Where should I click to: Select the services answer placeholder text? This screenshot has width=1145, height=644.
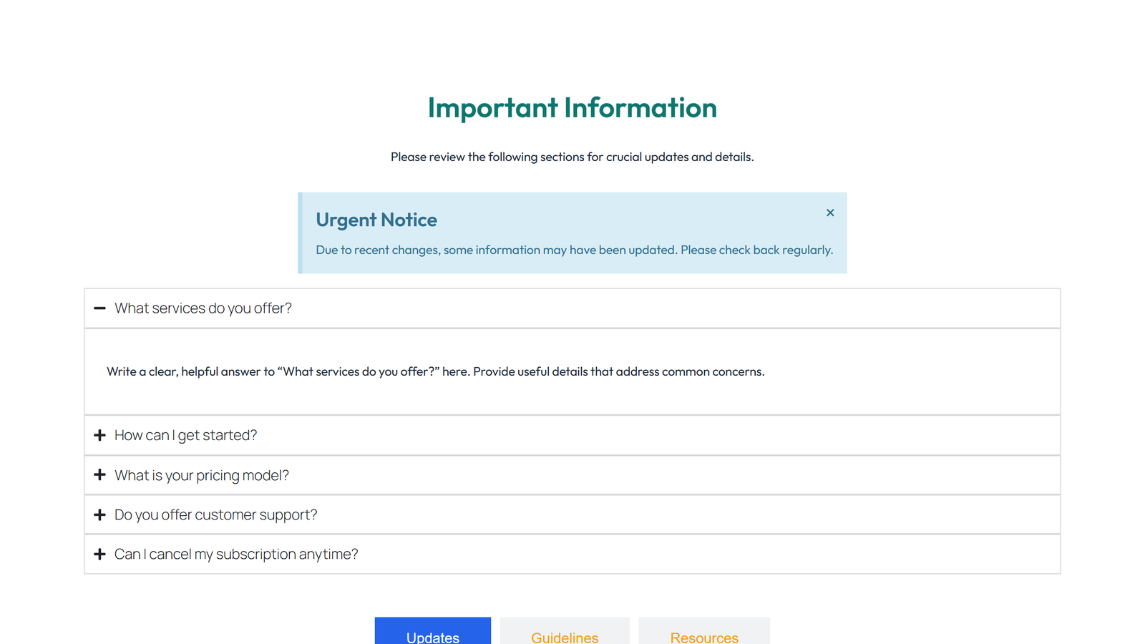435,371
